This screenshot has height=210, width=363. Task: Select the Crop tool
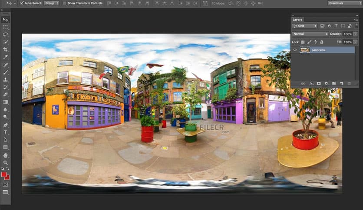point(6,49)
